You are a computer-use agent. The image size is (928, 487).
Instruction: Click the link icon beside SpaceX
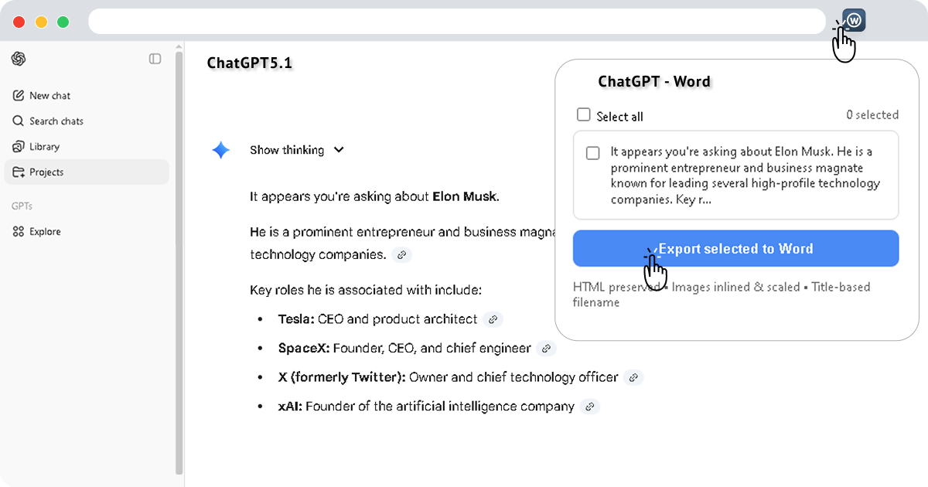tap(546, 348)
